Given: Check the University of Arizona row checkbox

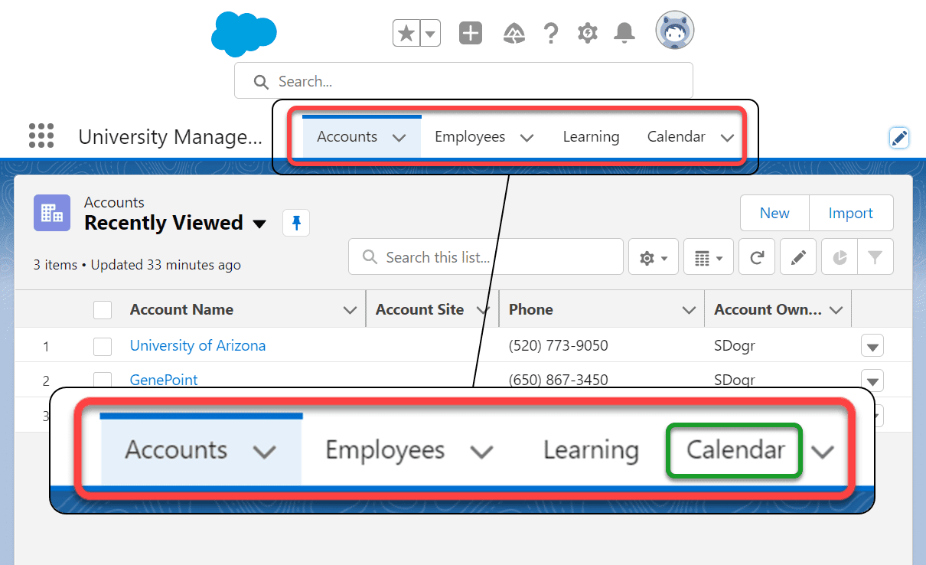Looking at the screenshot, I should (102, 346).
